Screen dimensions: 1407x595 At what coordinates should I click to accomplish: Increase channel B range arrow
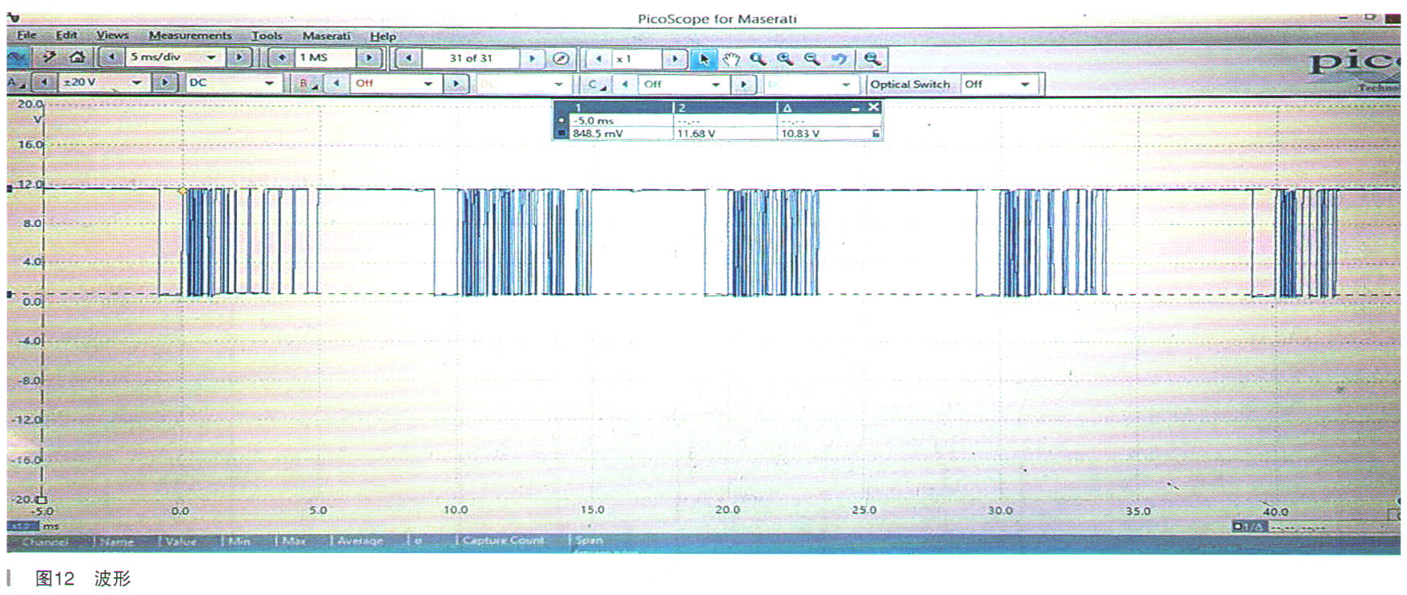(455, 83)
